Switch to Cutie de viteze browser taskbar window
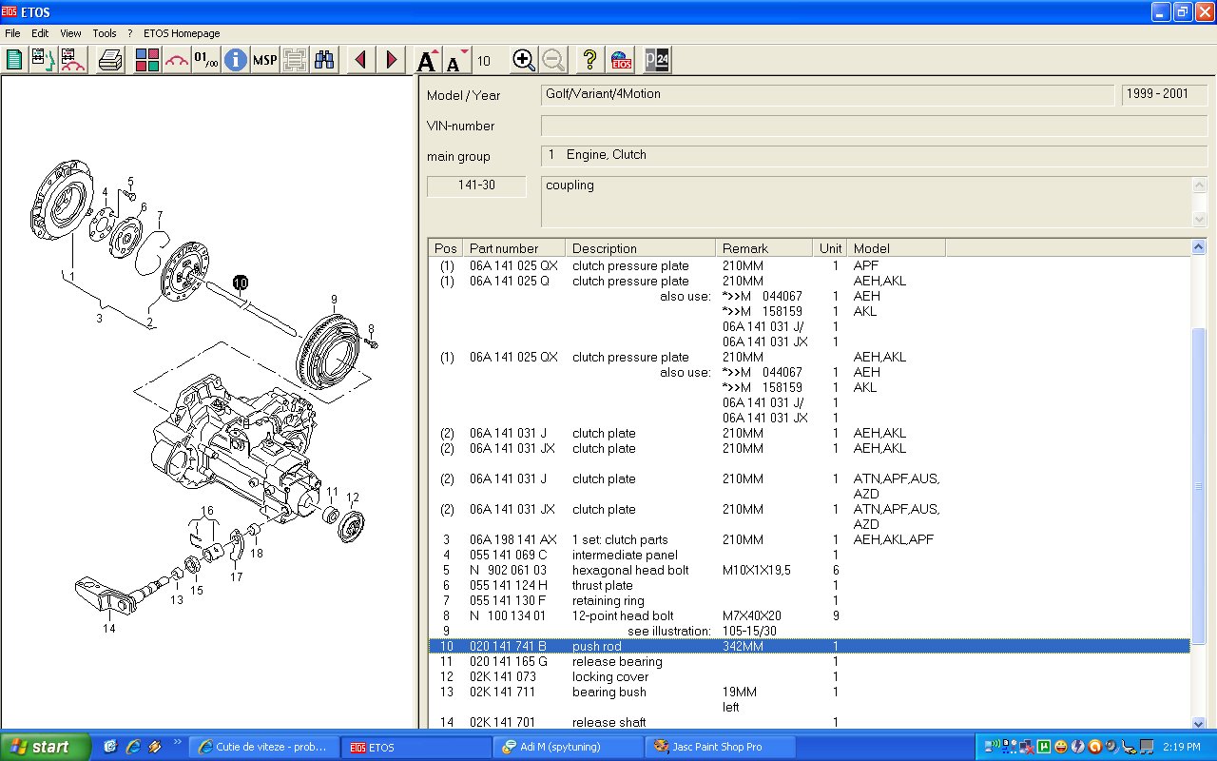The width and height of the screenshot is (1217, 761). [x=263, y=747]
